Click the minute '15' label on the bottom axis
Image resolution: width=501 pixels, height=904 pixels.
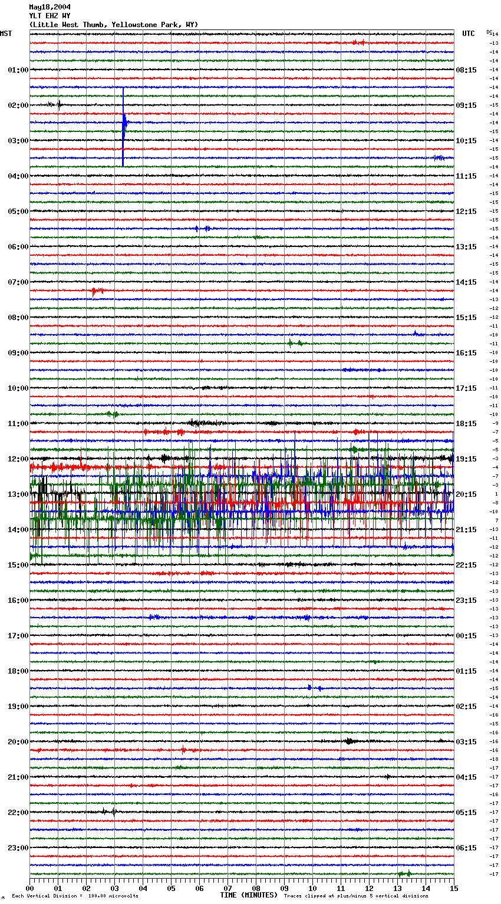point(454,887)
